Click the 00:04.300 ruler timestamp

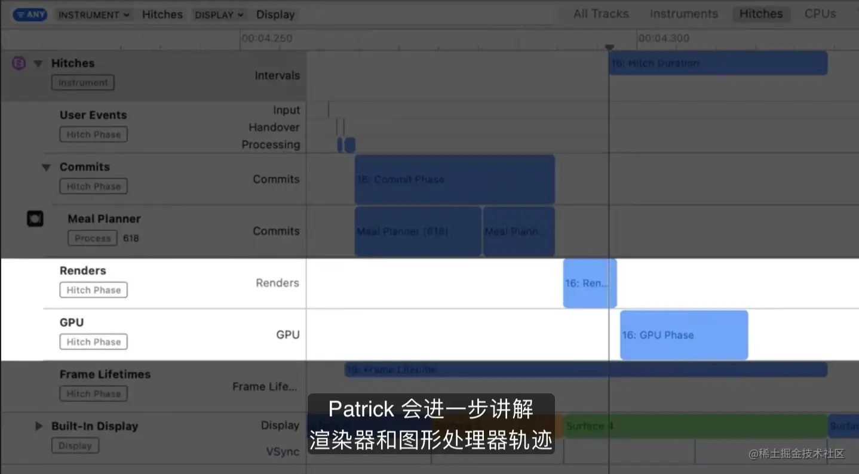(664, 38)
